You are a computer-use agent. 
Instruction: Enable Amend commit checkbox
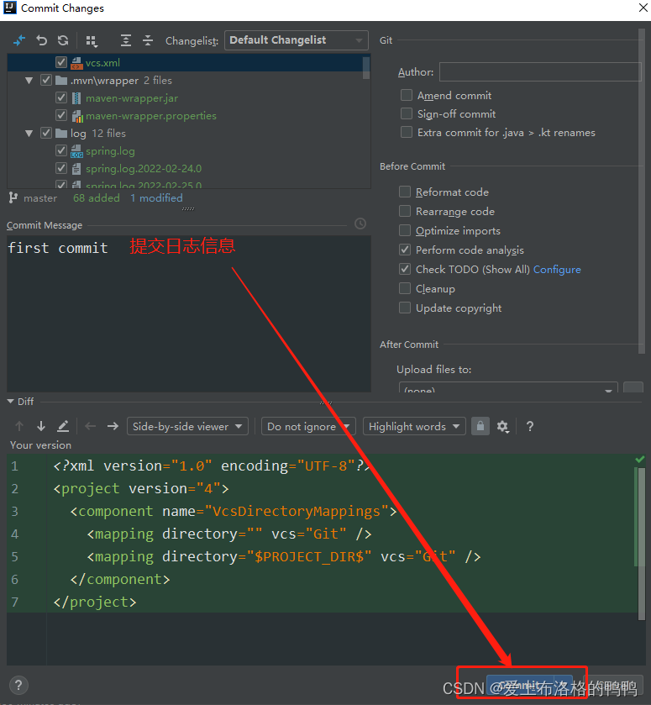[x=407, y=95]
